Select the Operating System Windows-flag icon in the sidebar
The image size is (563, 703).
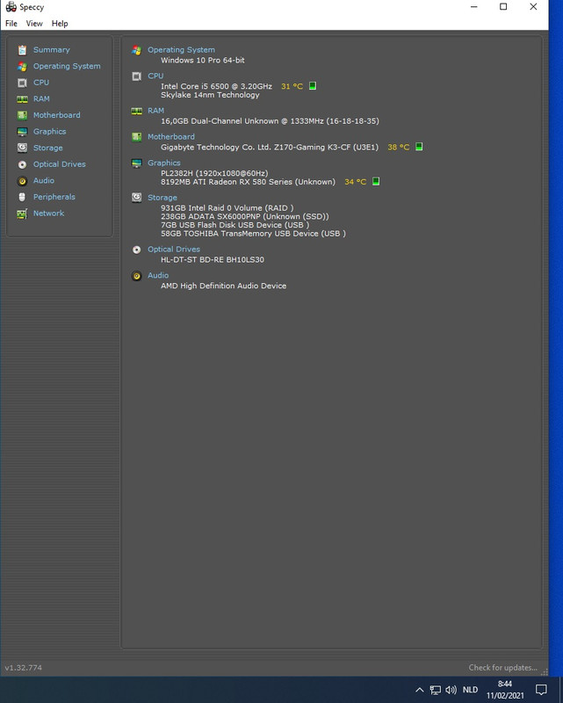point(22,67)
